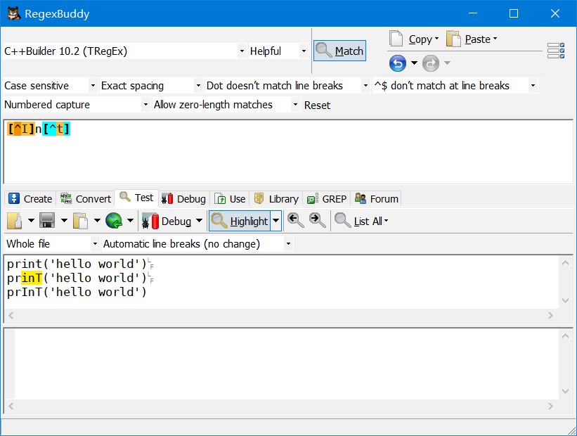Switch to the Convert tab
This screenshot has width=577, height=436.
(x=85, y=199)
